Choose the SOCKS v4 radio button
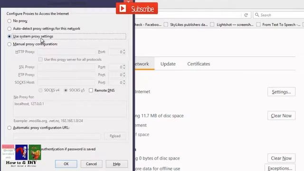The width and height of the screenshot is (304, 171). [x=40, y=90]
